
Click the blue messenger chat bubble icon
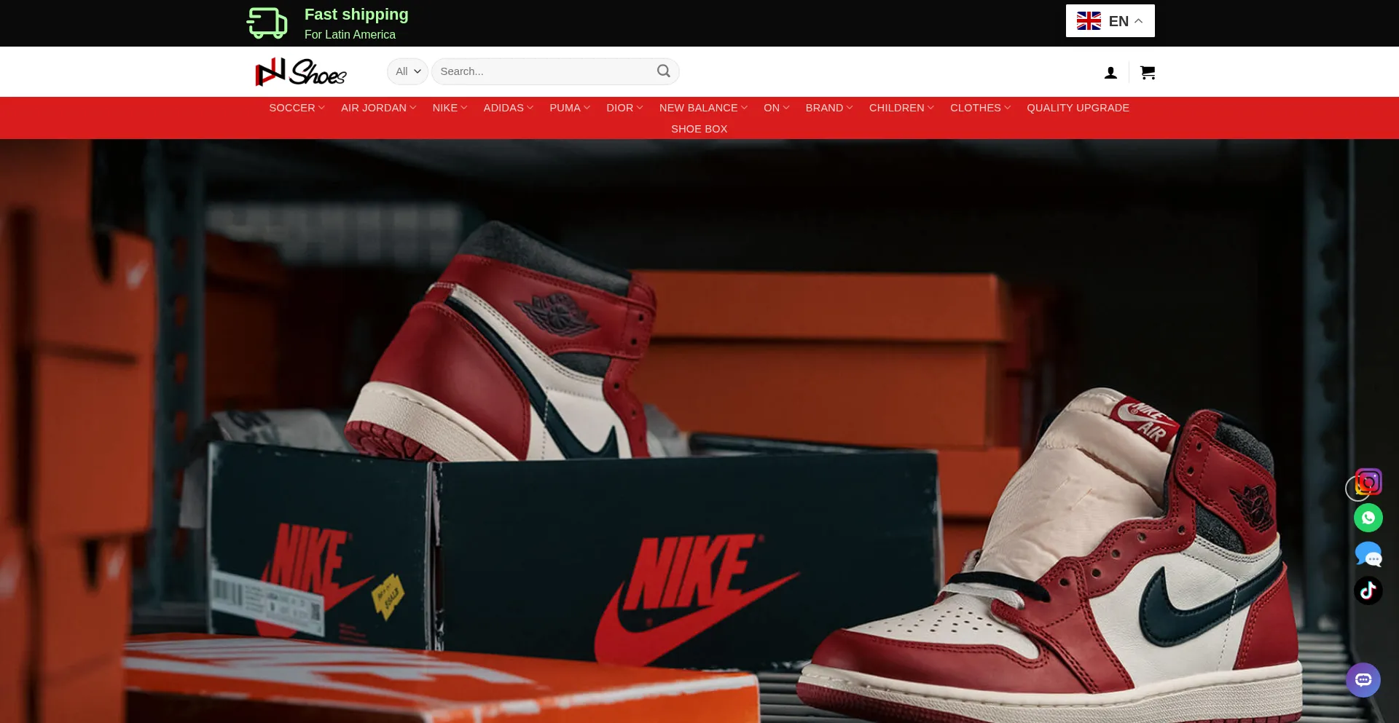pos(1368,554)
